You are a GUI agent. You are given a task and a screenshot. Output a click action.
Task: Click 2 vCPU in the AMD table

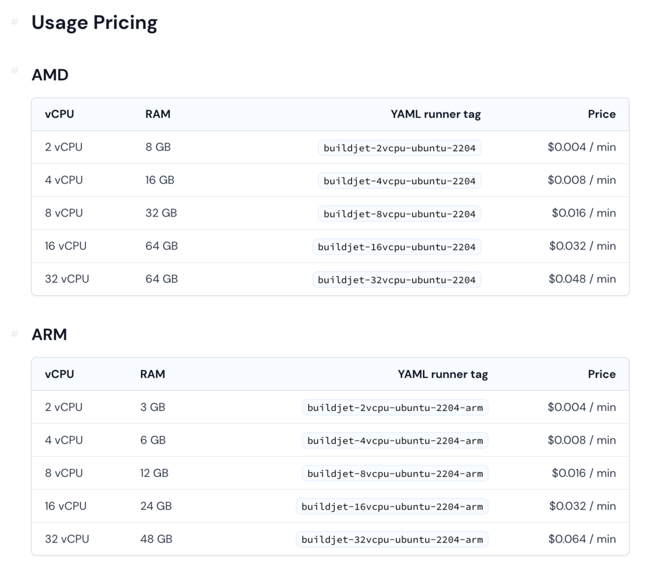(64, 147)
